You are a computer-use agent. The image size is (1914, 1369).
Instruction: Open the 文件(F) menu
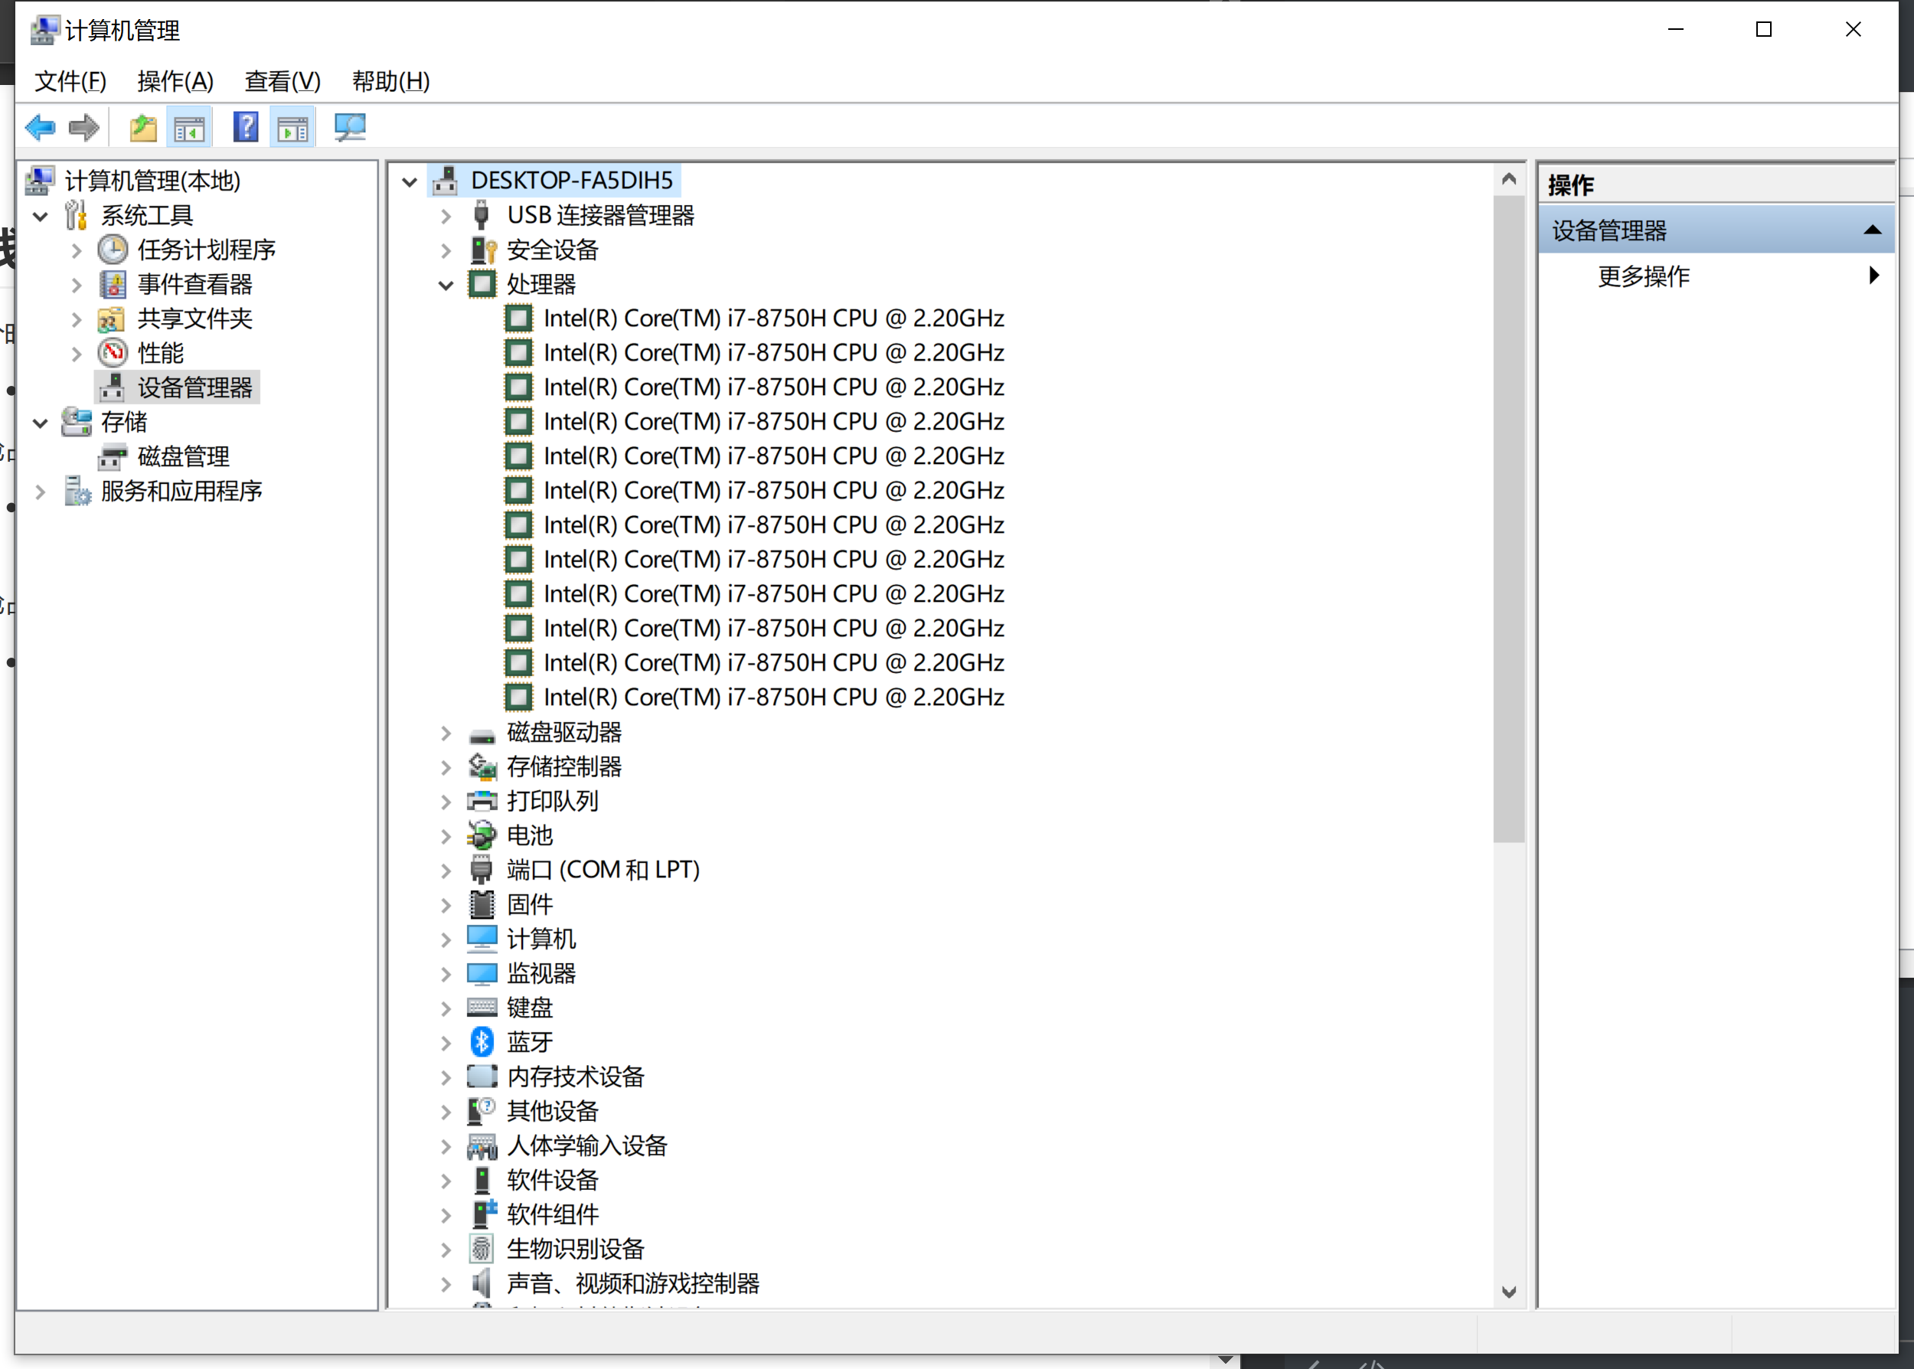70,81
